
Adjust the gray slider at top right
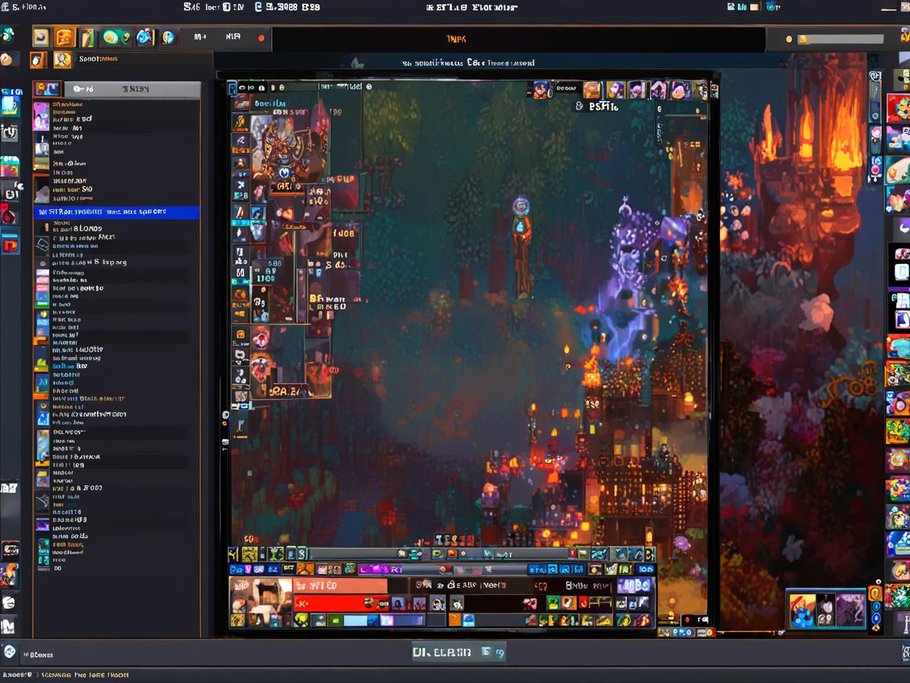click(x=841, y=39)
